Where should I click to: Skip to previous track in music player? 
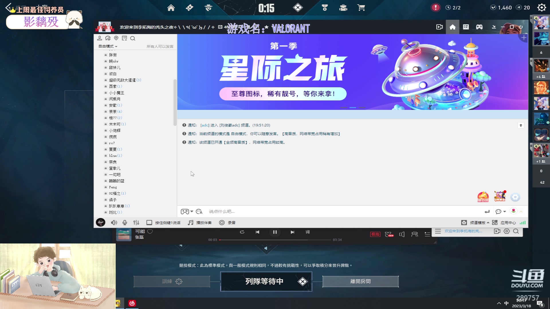[x=257, y=232]
